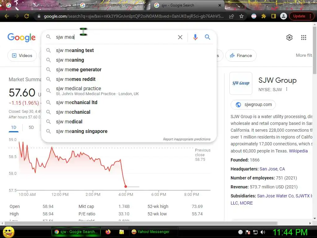The height and width of the screenshot is (238, 317).
Task: Bookmark this page with the star icon
Action: (241, 16)
